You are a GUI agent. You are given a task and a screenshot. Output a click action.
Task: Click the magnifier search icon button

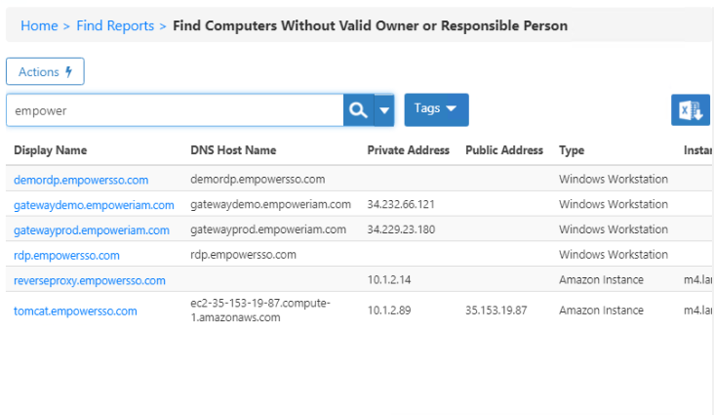pos(358,110)
